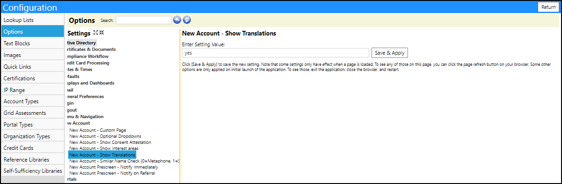Expand Displays and Dashboards settings group
The width and height of the screenshot is (562, 184).
point(91,83)
